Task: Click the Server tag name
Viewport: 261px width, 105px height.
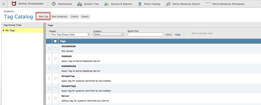Action: pos(65,96)
